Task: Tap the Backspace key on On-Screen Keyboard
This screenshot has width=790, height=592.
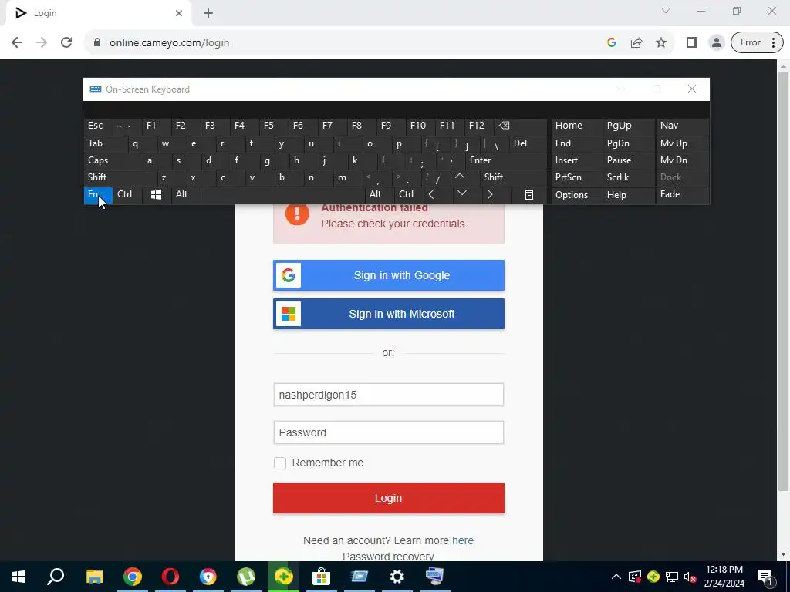Action: pyautogui.click(x=521, y=126)
